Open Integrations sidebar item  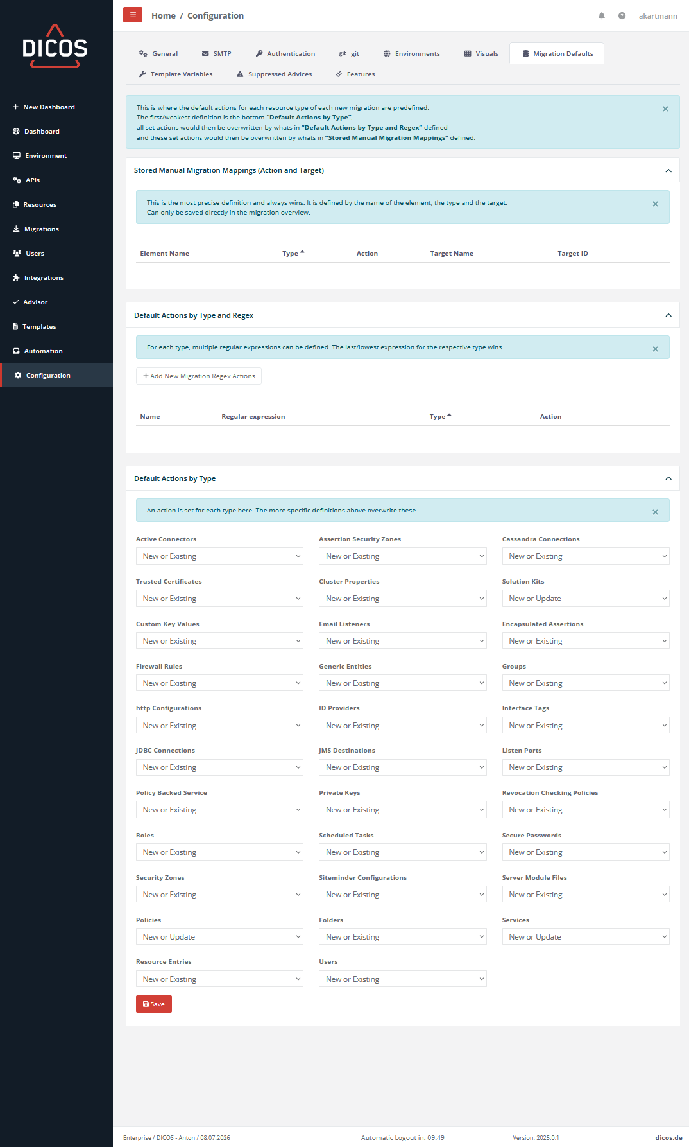click(x=56, y=278)
